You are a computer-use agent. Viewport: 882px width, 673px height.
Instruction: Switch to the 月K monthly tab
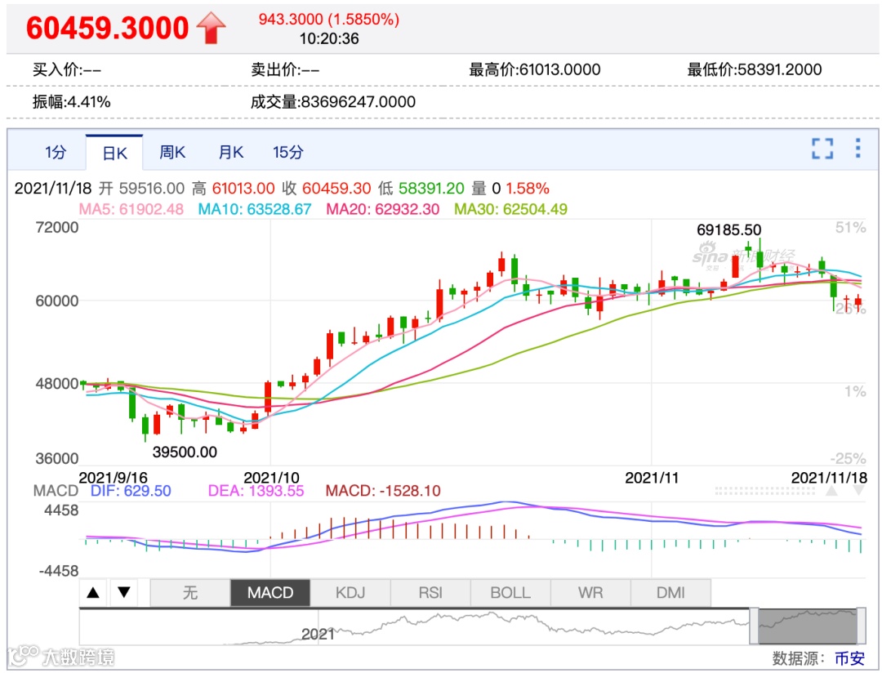point(230,153)
